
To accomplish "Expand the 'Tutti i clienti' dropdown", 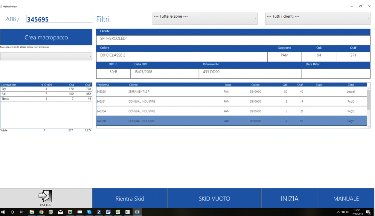I will [318, 19].
